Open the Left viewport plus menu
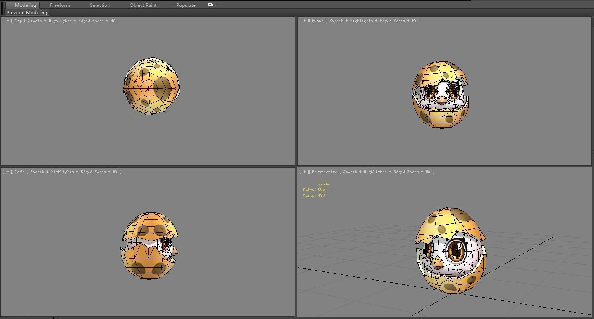Screen dimensions: 594x319 click(8, 172)
